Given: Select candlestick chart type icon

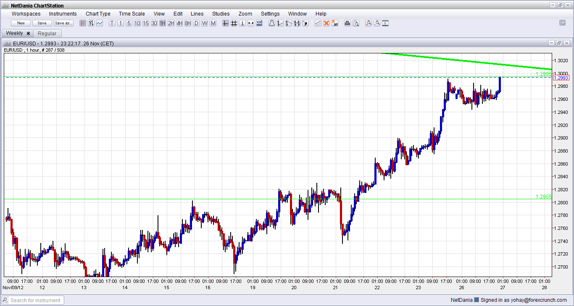Looking at the screenshot, I should pyautogui.click(x=83, y=23).
